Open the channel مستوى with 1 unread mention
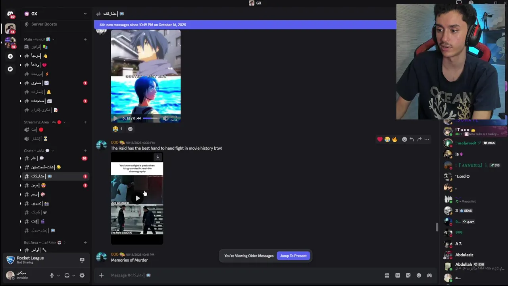This screenshot has width=508, height=286. tap(56, 83)
